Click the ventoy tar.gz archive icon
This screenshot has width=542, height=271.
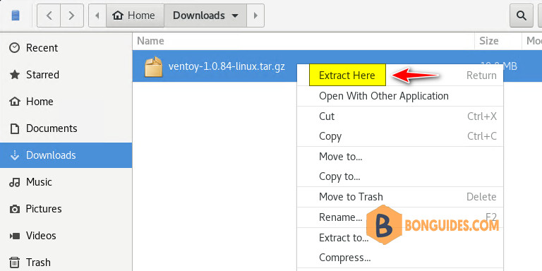pyautogui.click(x=153, y=66)
